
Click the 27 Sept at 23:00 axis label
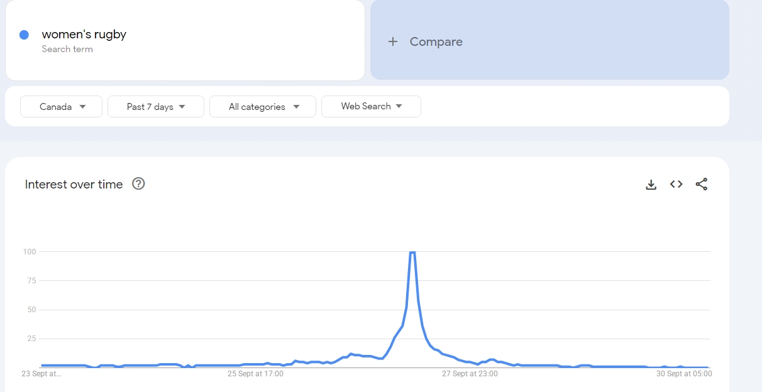(470, 374)
